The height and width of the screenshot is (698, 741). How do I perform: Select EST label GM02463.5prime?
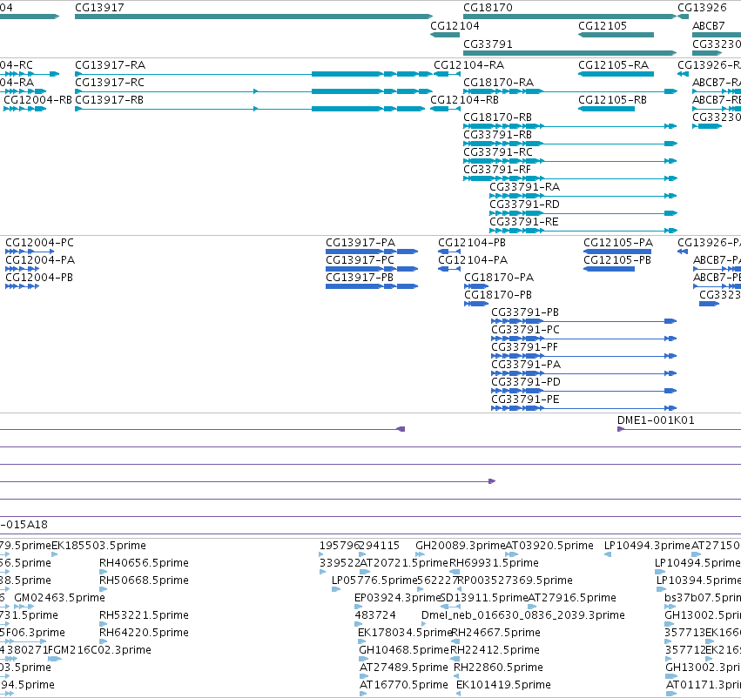pos(59,599)
